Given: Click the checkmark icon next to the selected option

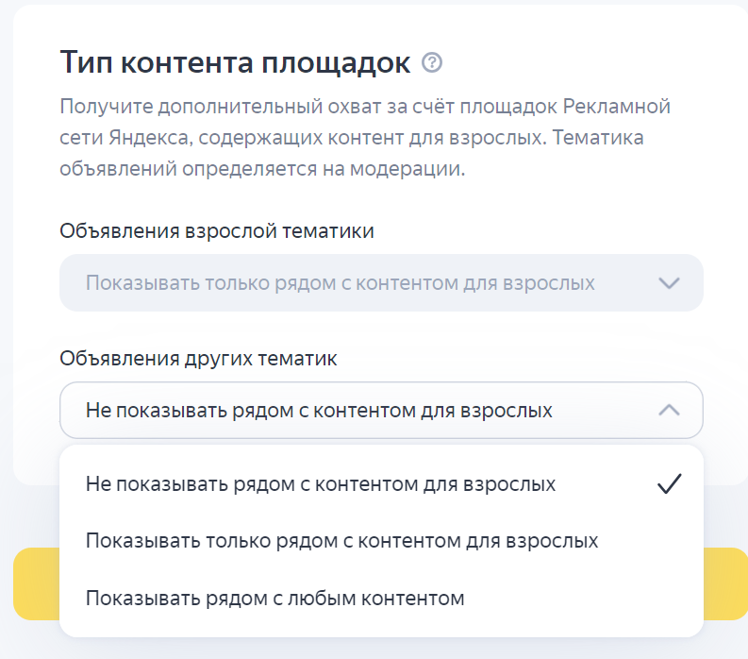Looking at the screenshot, I should 670,483.
